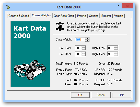Confirm with the OK button
Screen dimensions: 140x107
coord(80,95)
